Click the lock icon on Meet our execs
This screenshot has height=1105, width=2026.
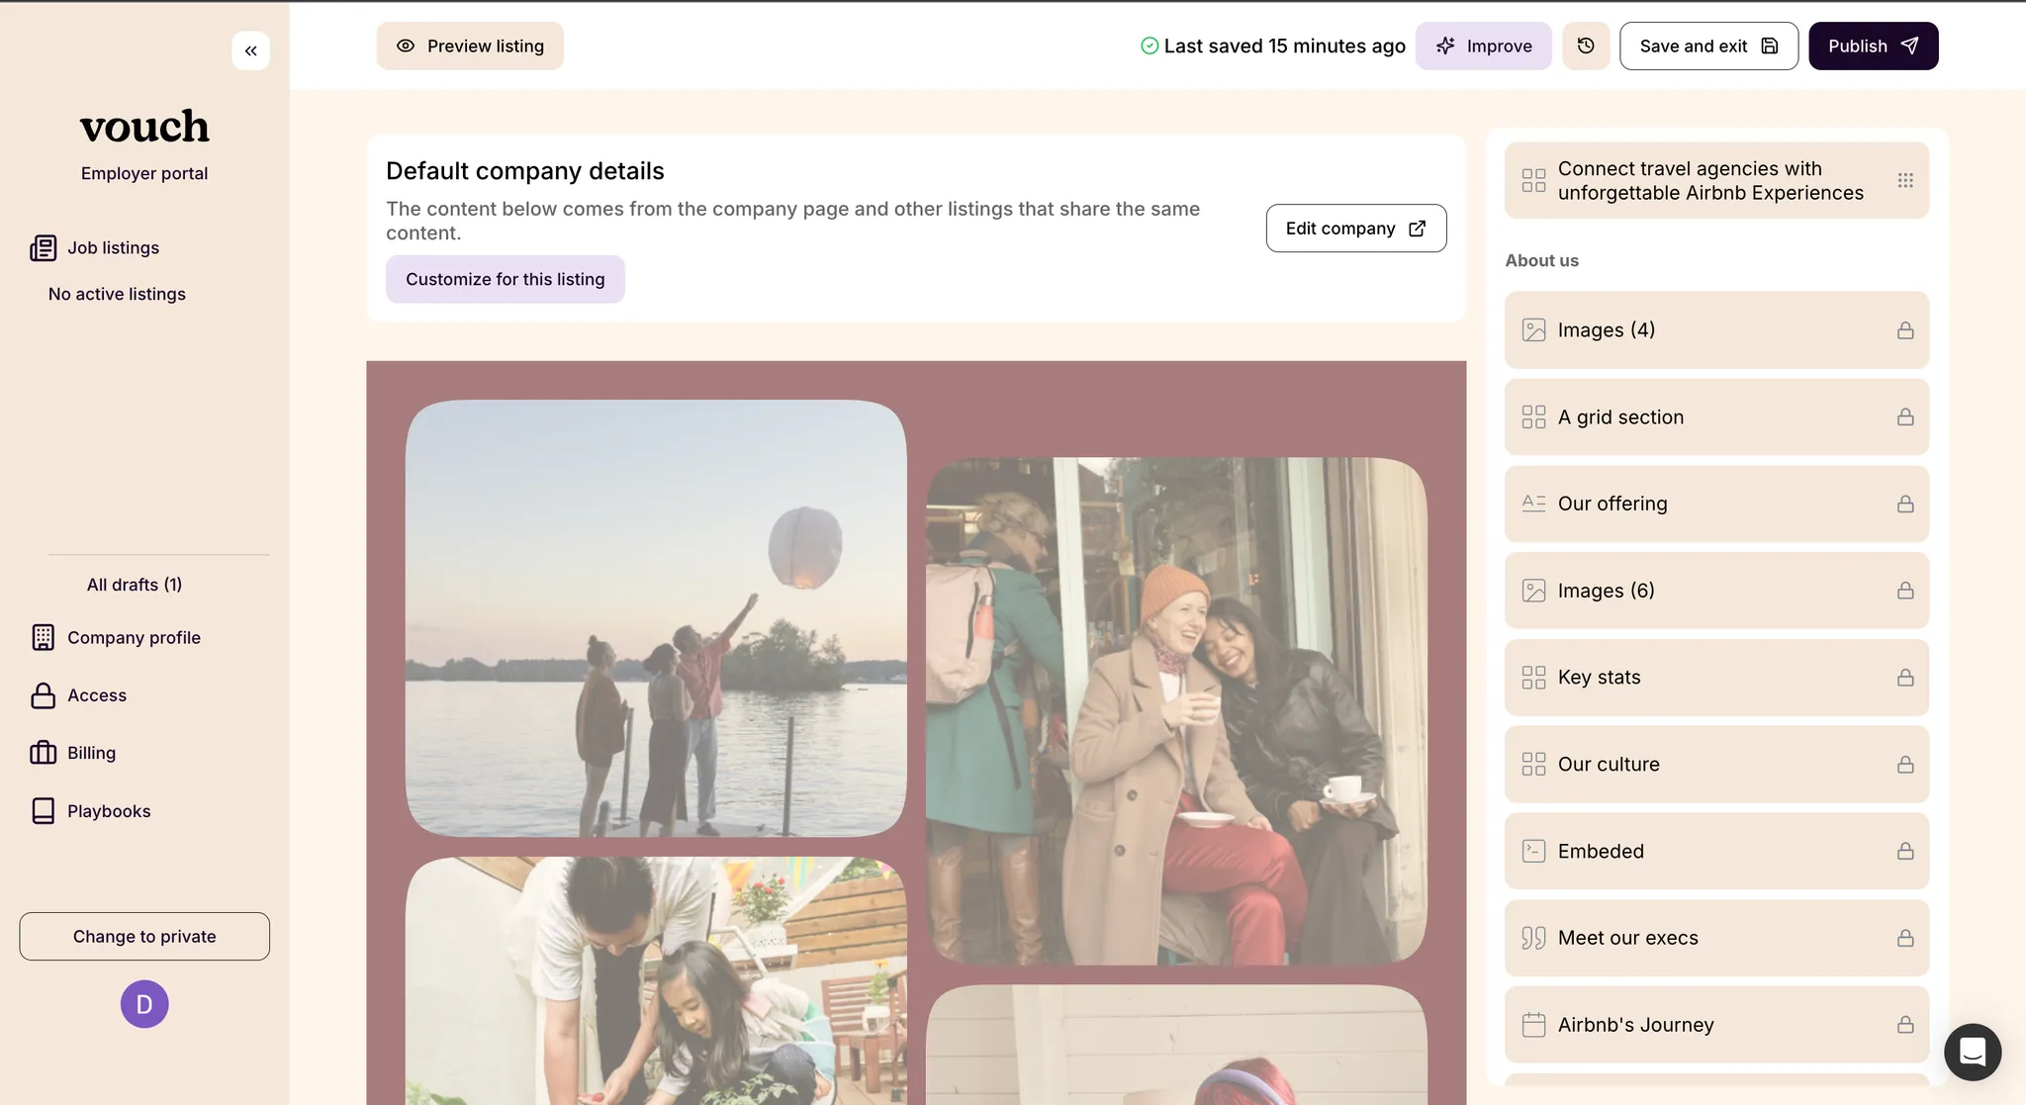tap(1905, 938)
